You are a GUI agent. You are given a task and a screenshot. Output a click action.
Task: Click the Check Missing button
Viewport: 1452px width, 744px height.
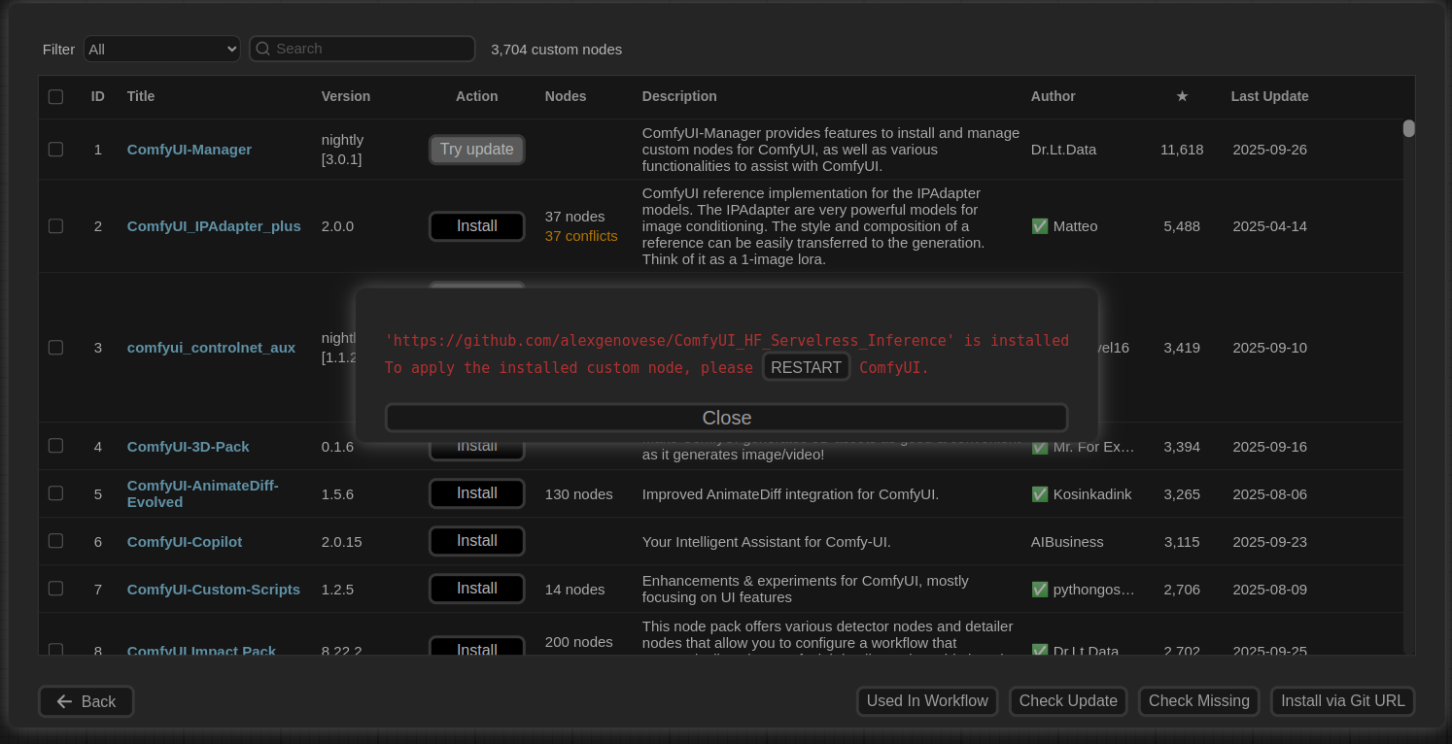(1198, 701)
